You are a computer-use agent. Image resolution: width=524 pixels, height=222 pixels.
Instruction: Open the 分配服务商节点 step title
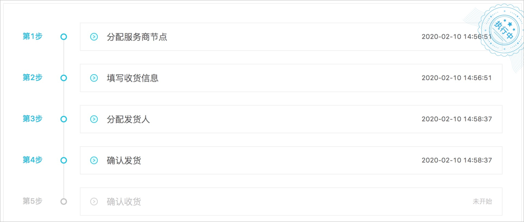tap(137, 37)
